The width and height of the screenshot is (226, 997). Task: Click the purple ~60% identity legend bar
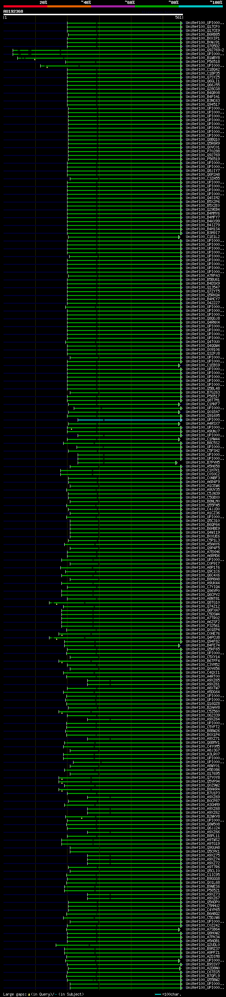tap(113, 6)
